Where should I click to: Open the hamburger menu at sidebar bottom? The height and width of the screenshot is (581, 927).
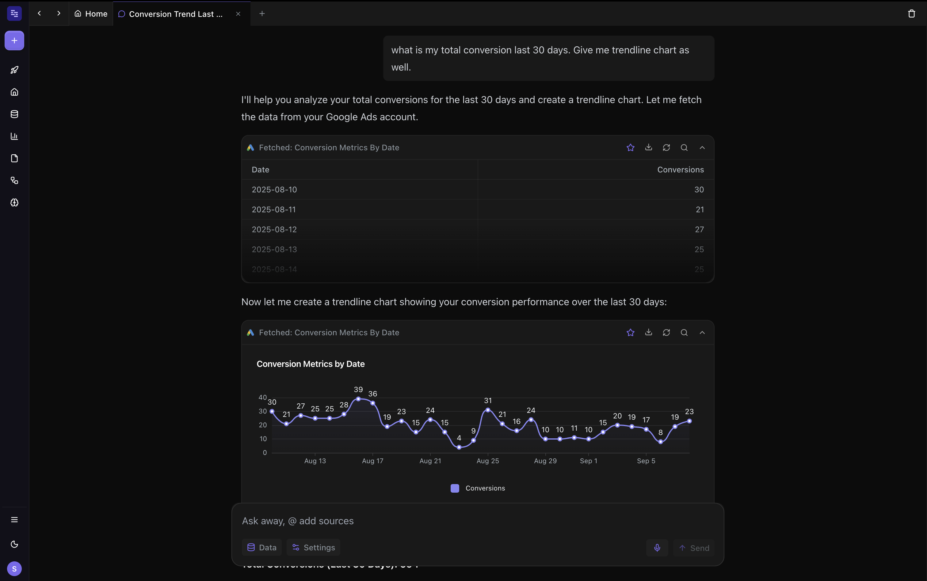pos(14,520)
